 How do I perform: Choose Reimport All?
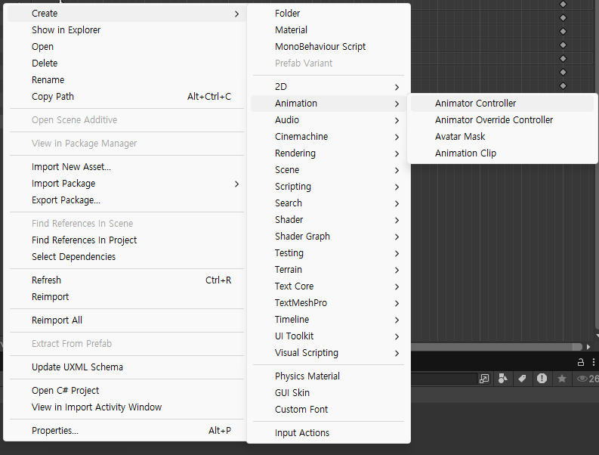point(126,320)
